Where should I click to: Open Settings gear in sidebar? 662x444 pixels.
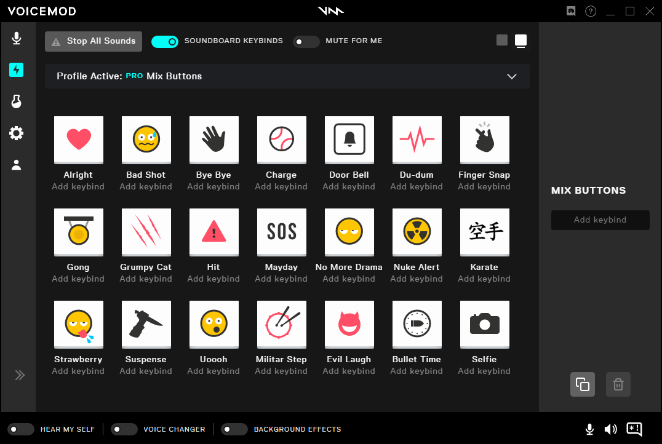(x=17, y=133)
